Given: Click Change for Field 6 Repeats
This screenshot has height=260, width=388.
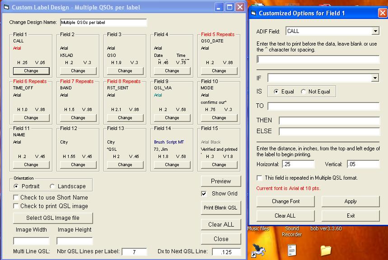Looking at the screenshot, I should (31, 118).
